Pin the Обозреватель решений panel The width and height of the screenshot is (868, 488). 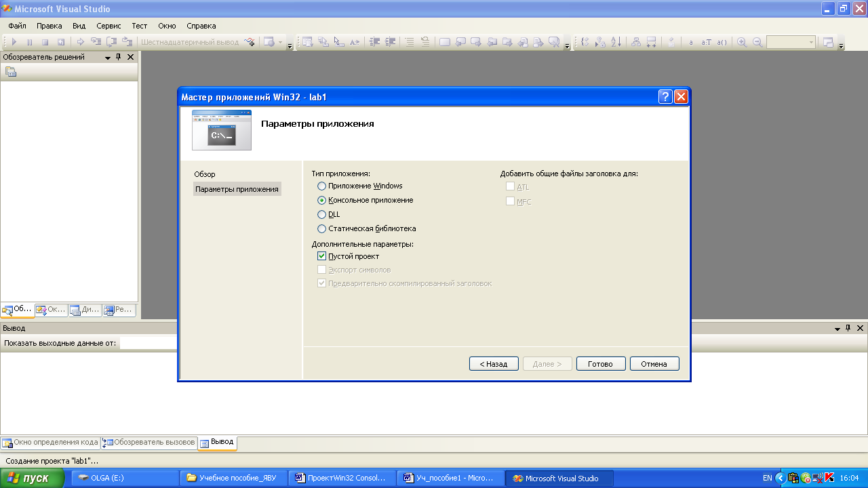[x=118, y=58]
